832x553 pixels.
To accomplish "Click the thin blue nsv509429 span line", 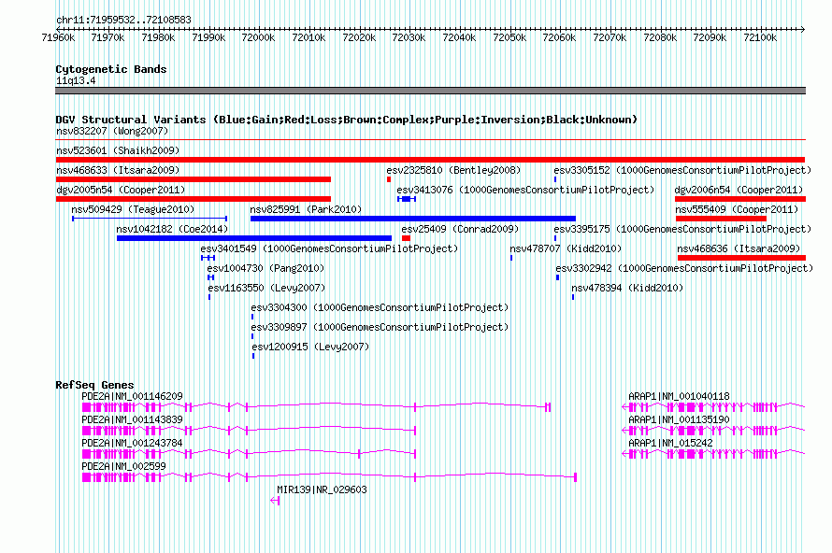I will click(x=150, y=219).
